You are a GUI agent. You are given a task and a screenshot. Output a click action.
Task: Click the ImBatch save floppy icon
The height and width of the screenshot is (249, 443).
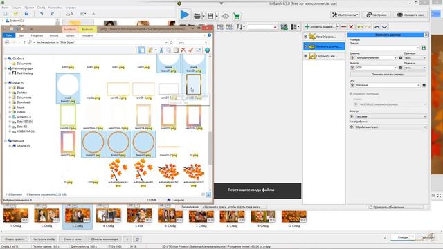210,16
